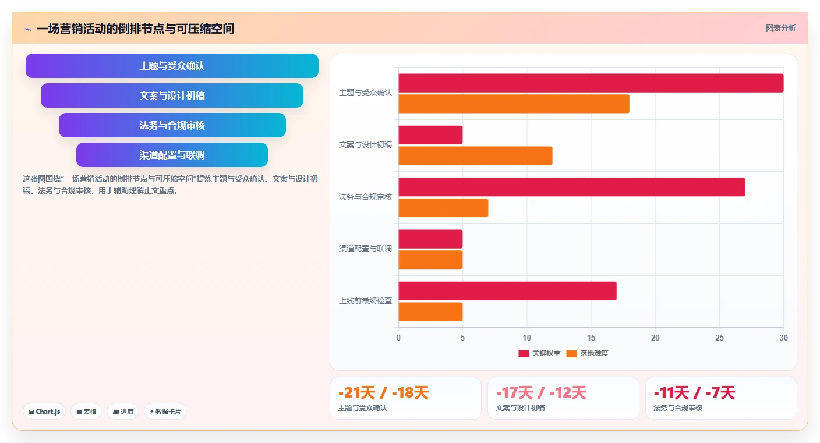Open the -11天 / -7天 data card

tap(721, 398)
